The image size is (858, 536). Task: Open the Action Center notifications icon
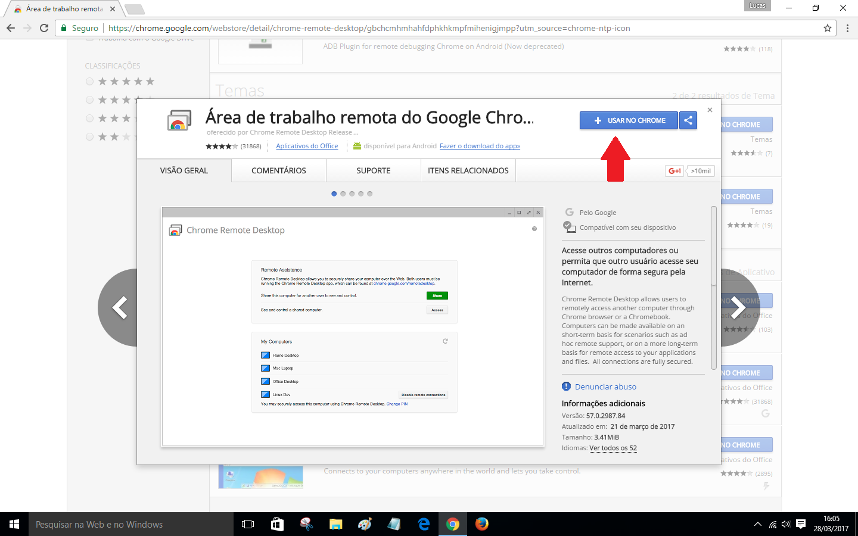pos(801,524)
